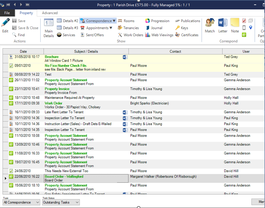Click the Edit pencil icon

pyautogui.click(x=5, y=23)
